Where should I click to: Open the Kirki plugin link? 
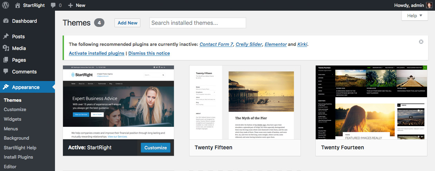[302, 44]
